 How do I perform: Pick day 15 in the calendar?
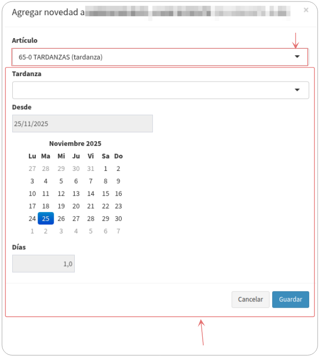point(106,193)
